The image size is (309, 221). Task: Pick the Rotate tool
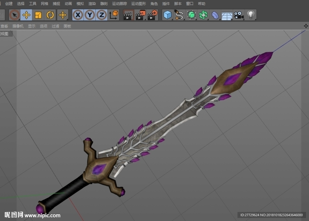click(50, 15)
